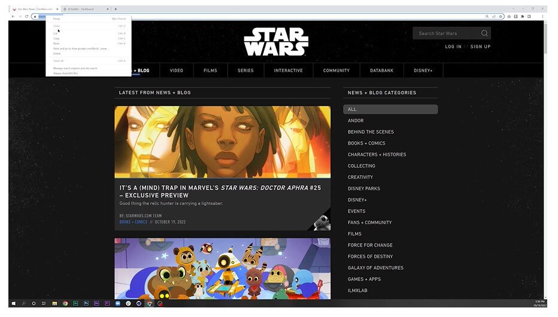
Task: Open After Effects from the taskbar
Action: tap(96, 303)
